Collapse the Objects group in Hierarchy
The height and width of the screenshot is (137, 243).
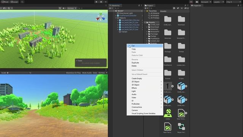pyautogui.click(x=116, y=18)
